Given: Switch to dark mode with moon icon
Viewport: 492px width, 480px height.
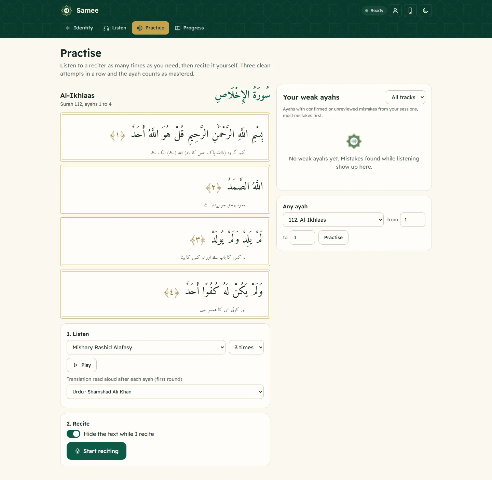Looking at the screenshot, I should [x=425, y=11].
